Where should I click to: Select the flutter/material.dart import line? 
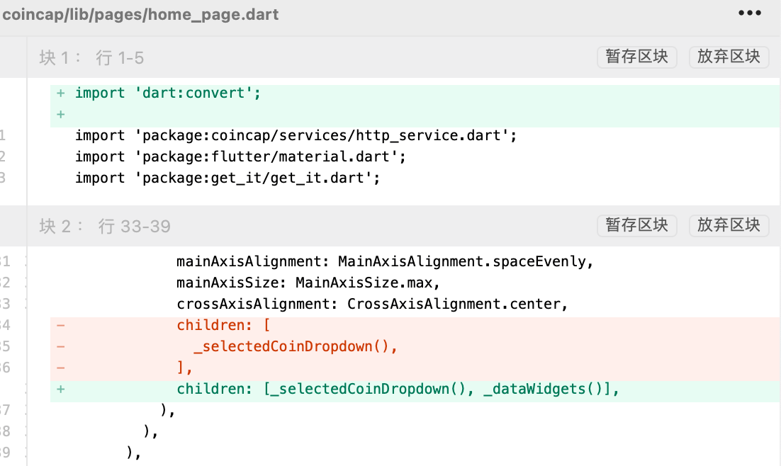point(240,157)
